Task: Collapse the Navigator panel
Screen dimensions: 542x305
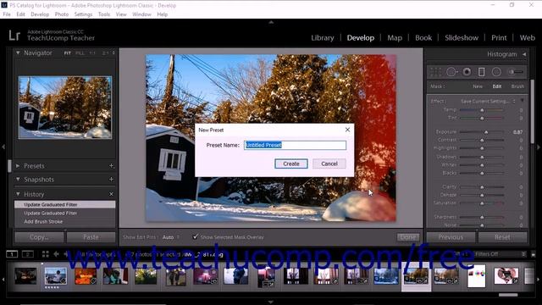Action: click(x=18, y=53)
